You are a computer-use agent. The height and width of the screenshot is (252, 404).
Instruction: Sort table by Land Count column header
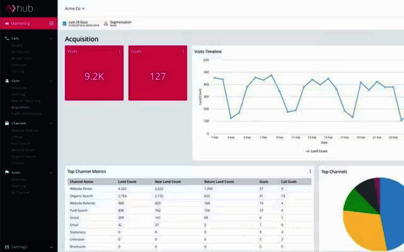pos(127,181)
